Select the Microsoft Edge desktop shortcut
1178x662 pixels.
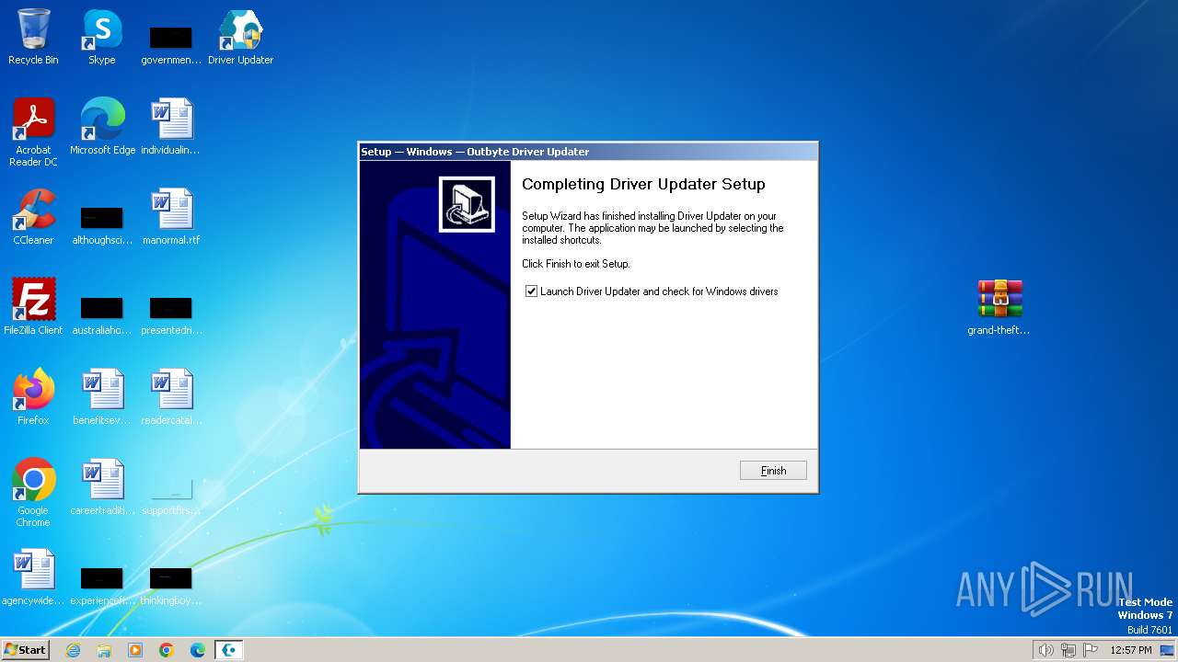tap(102, 127)
